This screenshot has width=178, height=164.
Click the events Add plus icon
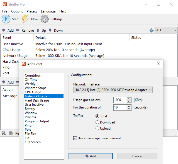click(4, 30)
